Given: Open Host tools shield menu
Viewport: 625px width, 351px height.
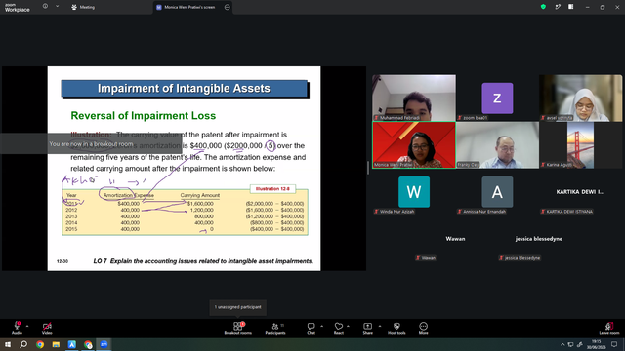Looking at the screenshot, I should (396, 328).
